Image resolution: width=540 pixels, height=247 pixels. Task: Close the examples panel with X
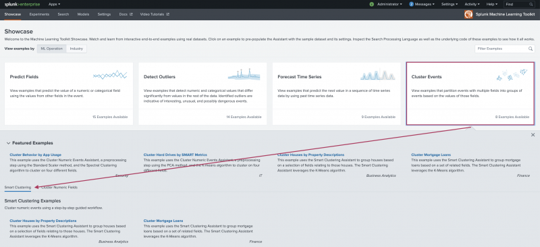pyautogui.click(x=533, y=135)
